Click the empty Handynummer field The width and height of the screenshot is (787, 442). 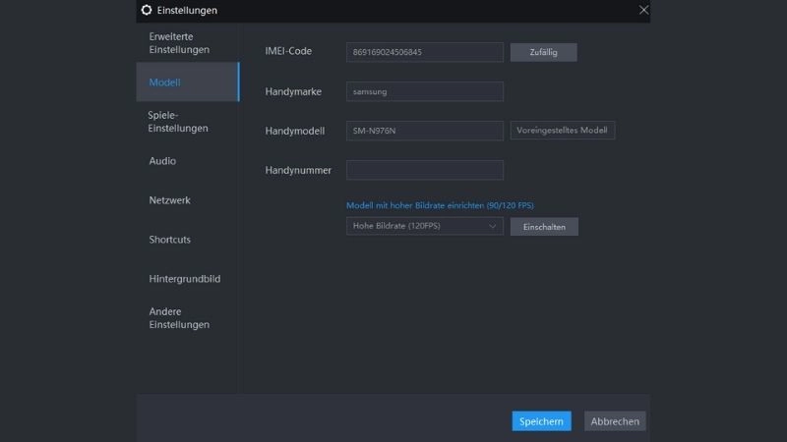coord(425,170)
